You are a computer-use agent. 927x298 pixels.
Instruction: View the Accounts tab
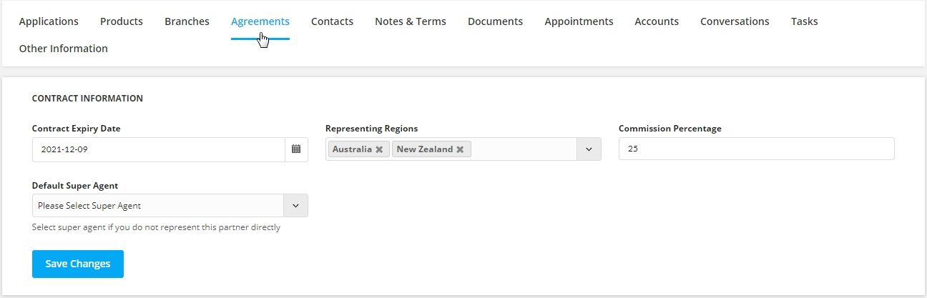point(657,21)
